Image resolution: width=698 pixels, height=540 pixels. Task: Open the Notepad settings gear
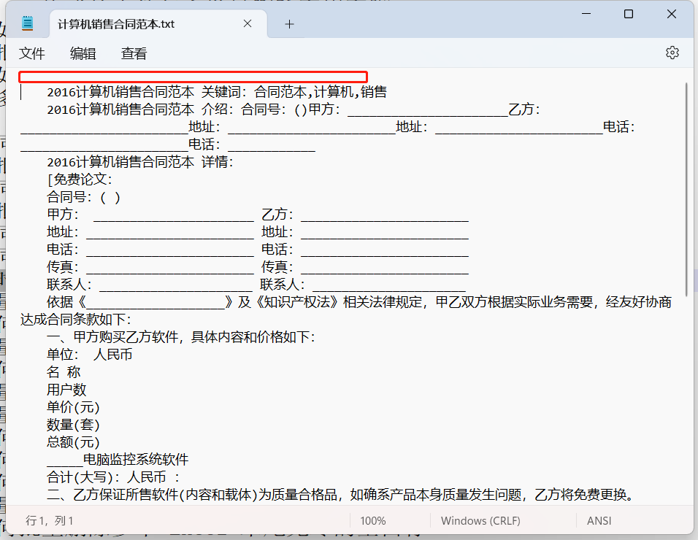tap(672, 53)
